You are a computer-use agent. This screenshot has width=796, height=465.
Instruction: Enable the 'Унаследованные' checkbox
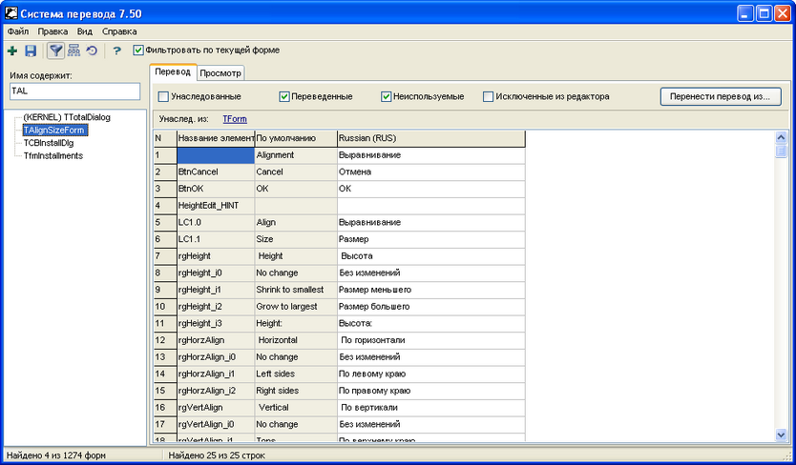coord(163,96)
